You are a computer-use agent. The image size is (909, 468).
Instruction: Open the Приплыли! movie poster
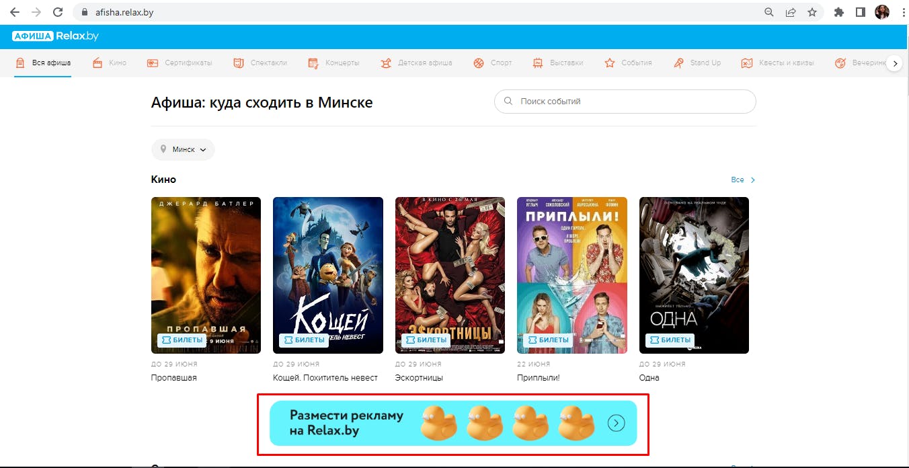tap(572, 275)
